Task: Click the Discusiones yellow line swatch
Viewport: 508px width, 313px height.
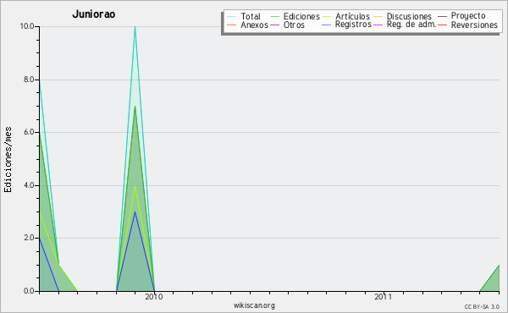Action: (378, 17)
